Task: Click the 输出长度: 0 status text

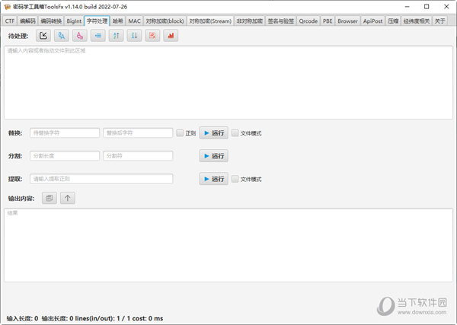Action: pos(57,318)
